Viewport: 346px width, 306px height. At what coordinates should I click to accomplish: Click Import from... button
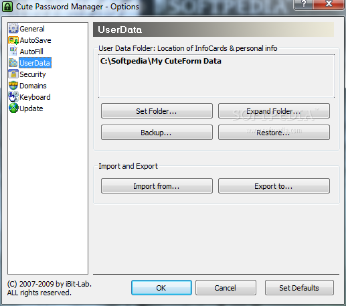(x=157, y=186)
